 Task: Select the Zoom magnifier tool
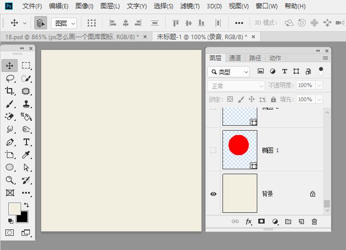point(10,180)
